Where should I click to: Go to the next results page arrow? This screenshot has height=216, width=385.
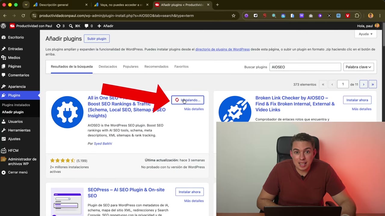tap(363, 84)
